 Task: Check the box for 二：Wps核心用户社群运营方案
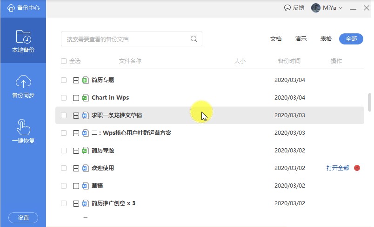tap(64, 133)
